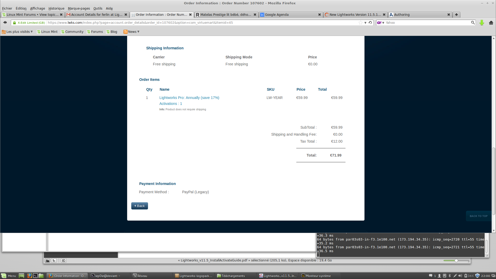Bookmark this page with the star icon
This screenshot has height=279, width=496.
360,23
